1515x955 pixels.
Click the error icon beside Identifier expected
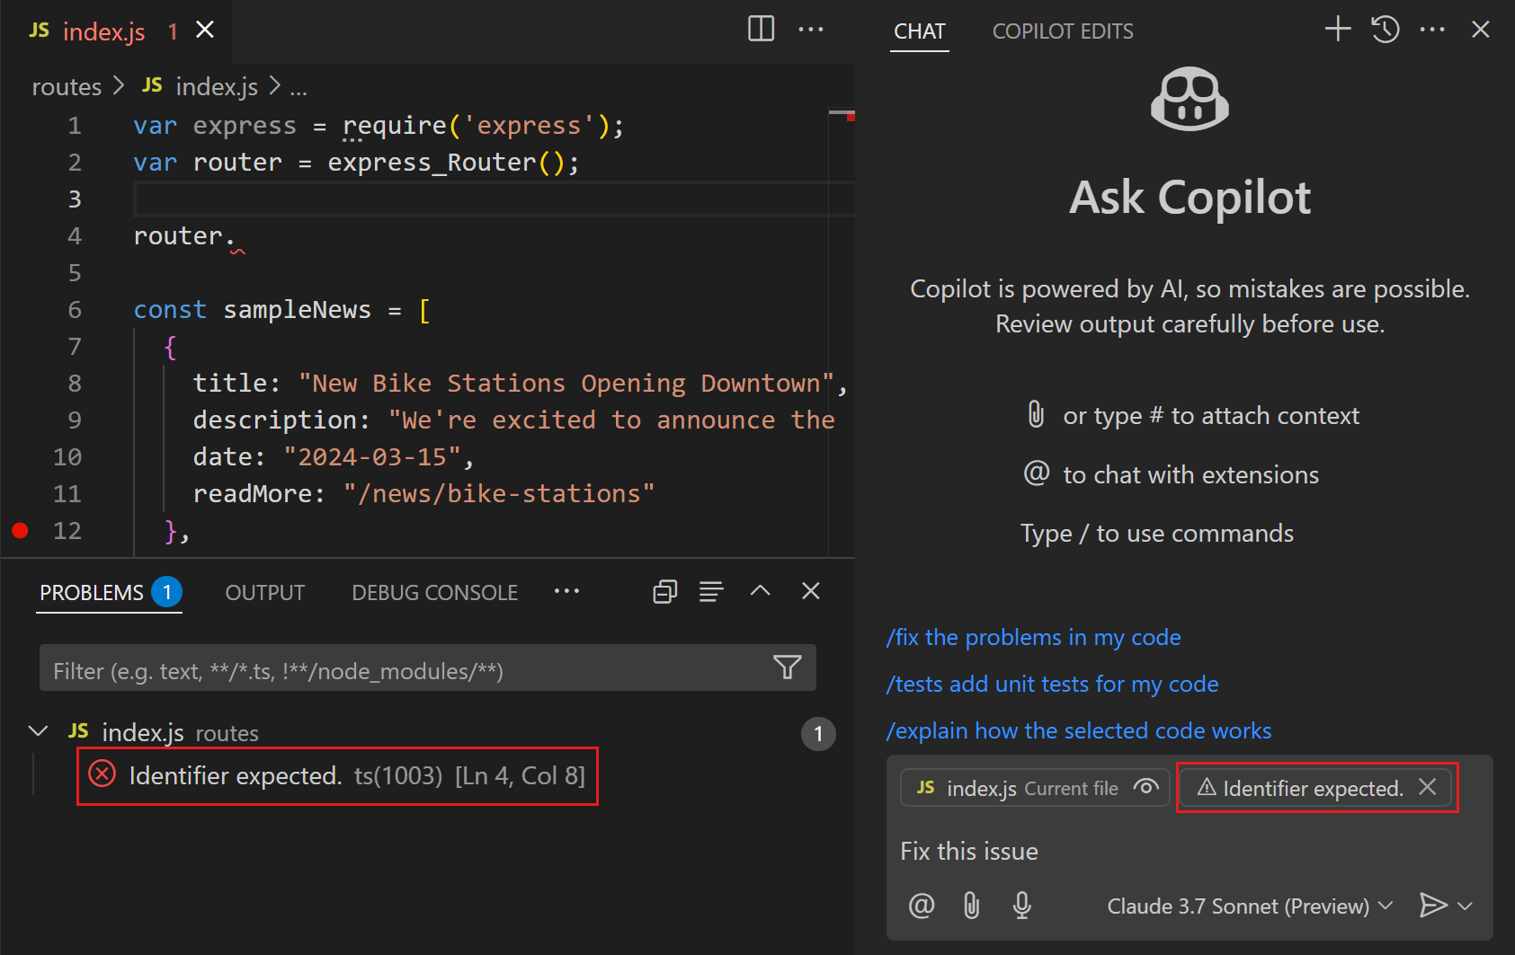[x=102, y=774]
